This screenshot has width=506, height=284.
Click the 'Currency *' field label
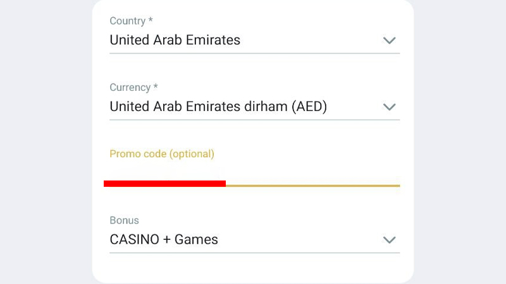(133, 87)
